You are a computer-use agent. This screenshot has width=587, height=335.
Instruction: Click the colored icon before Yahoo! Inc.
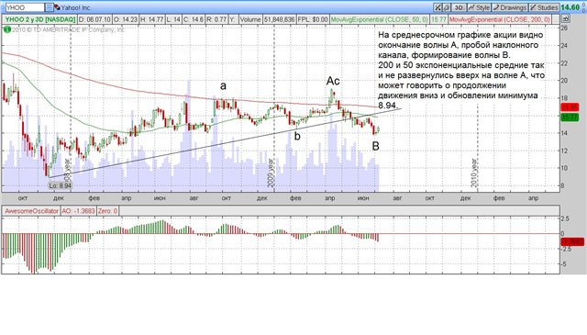(x=57, y=7)
